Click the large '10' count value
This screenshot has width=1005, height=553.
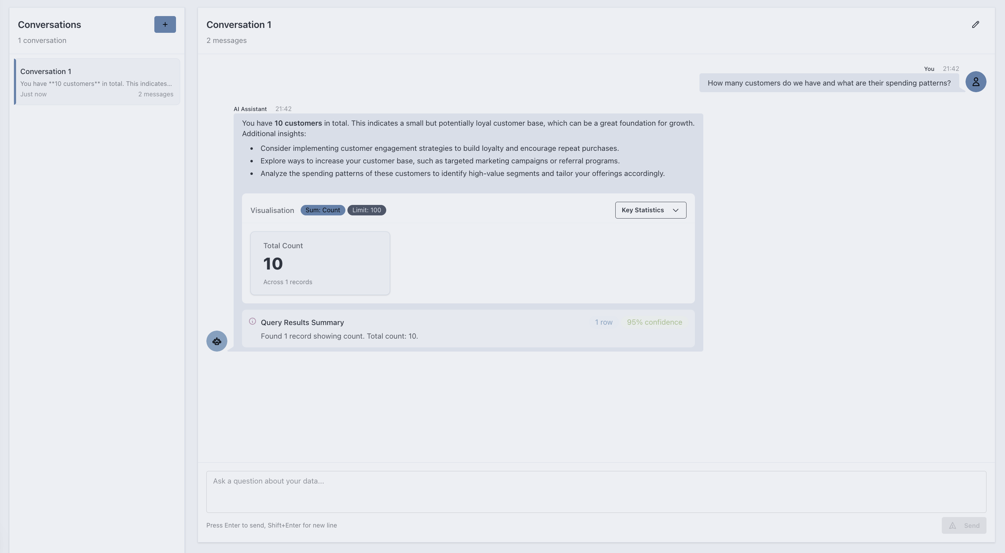click(x=273, y=264)
